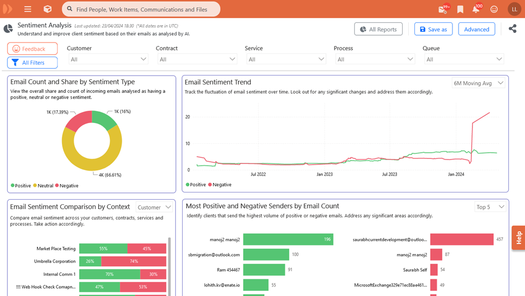Expand the Customer filter dropdown
Viewport: 525px width, 296px height.
click(x=108, y=59)
